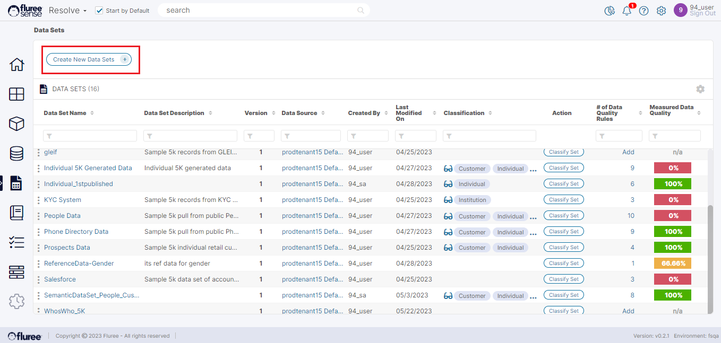This screenshot has width=721, height=343.
Task: Open table settings gear in Data Sets header
Action: 700,89
